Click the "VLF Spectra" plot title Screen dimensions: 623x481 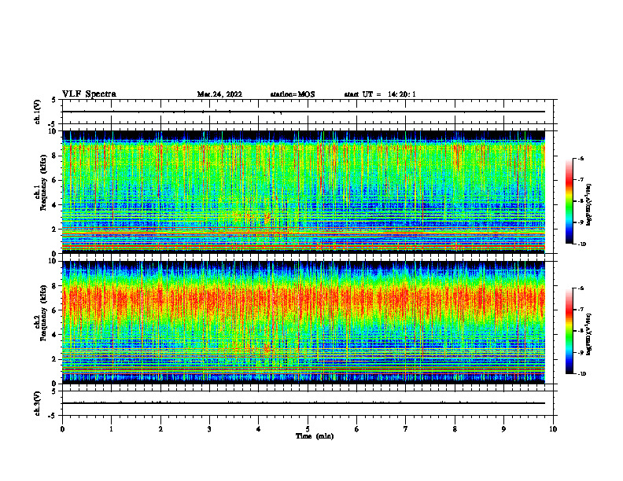[x=89, y=94]
